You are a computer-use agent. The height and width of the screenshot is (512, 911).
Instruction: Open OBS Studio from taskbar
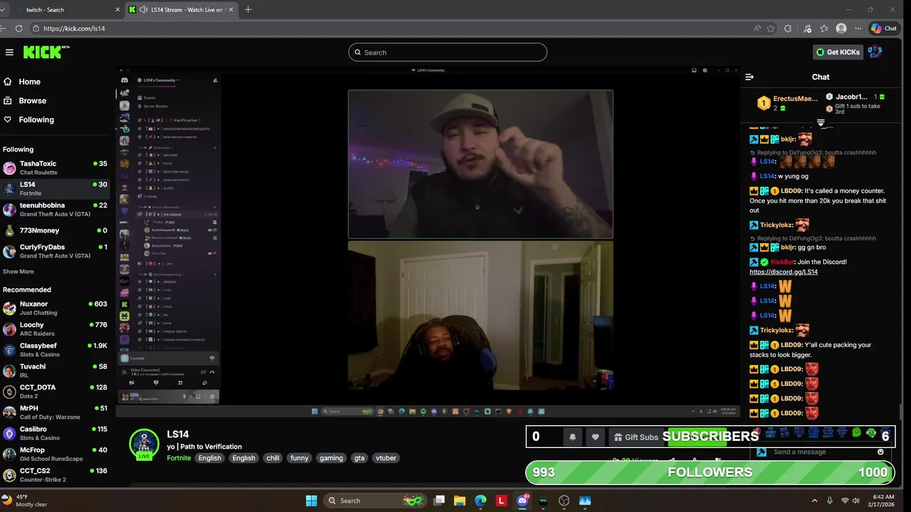(564, 501)
